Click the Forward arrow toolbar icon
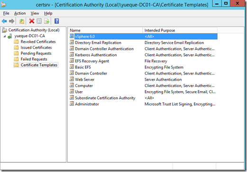Screen dimensions: 247x172 [x=11, y=21]
